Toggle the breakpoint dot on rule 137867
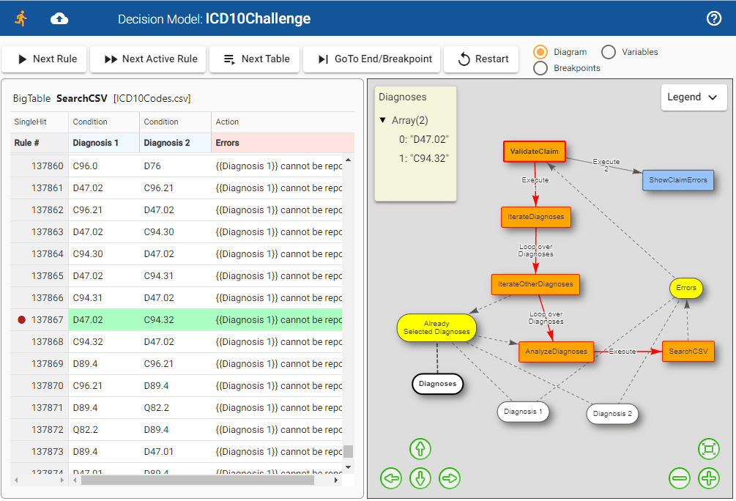This screenshot has height=501, width=736. tap(21, 320)
